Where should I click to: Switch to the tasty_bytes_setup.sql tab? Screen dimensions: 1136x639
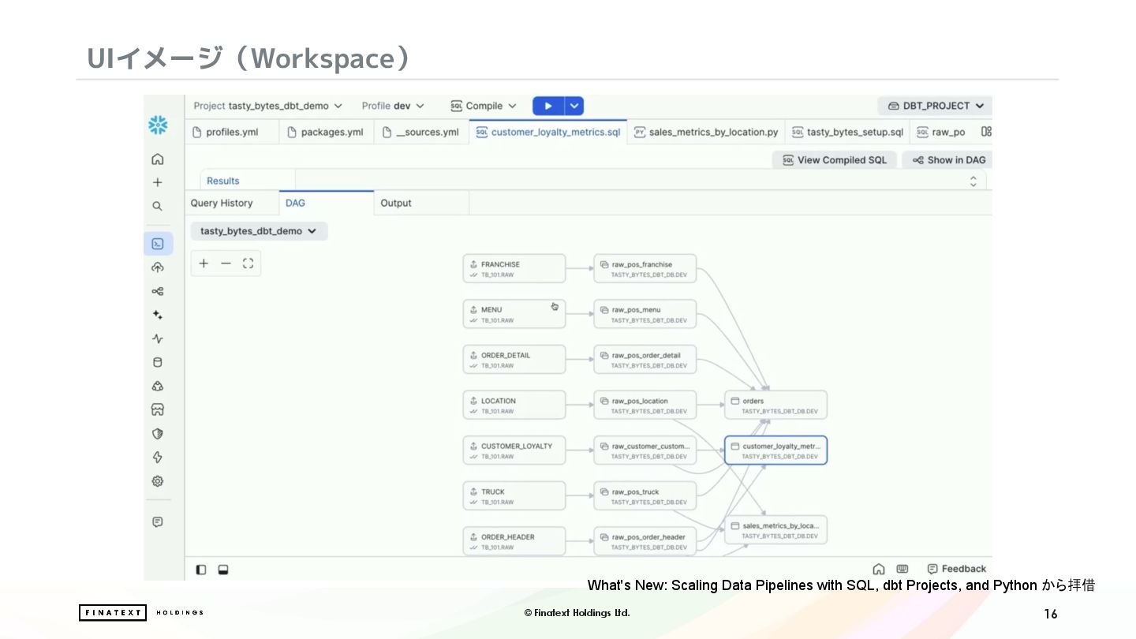pyautogui.click(x=847, y=132)
